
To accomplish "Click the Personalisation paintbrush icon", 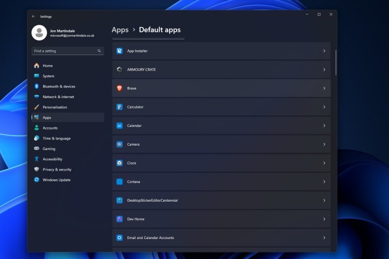I will [37, 107].
